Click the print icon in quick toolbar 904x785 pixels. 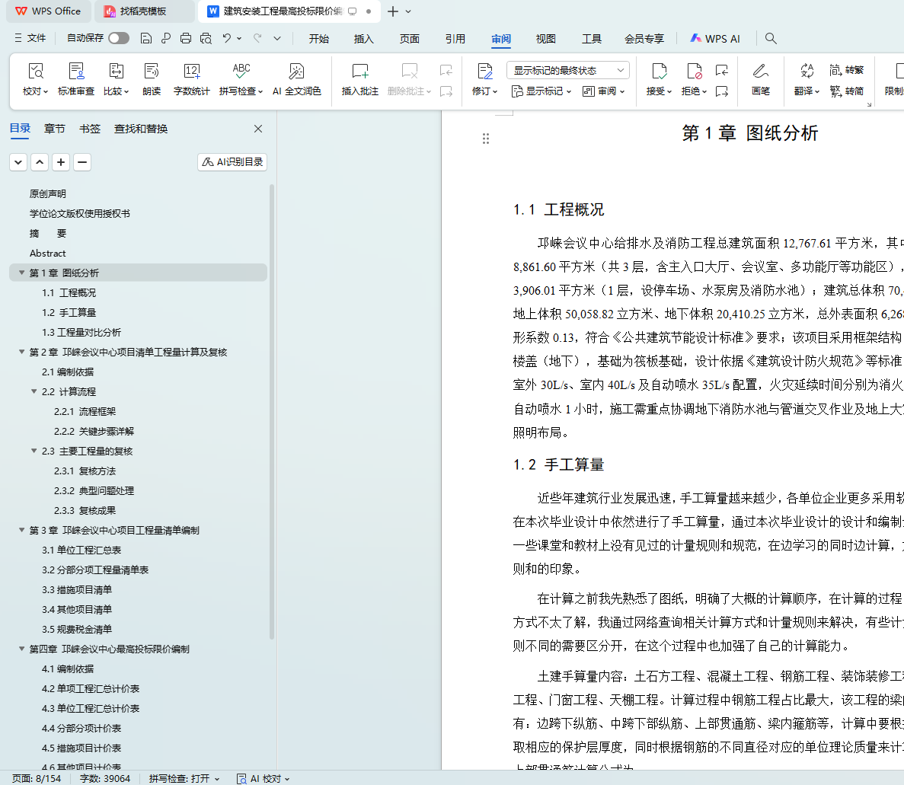(186, 38)
